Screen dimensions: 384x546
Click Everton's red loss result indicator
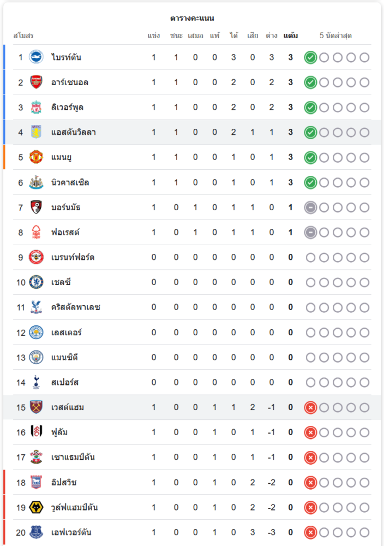[x=310, y=532]
